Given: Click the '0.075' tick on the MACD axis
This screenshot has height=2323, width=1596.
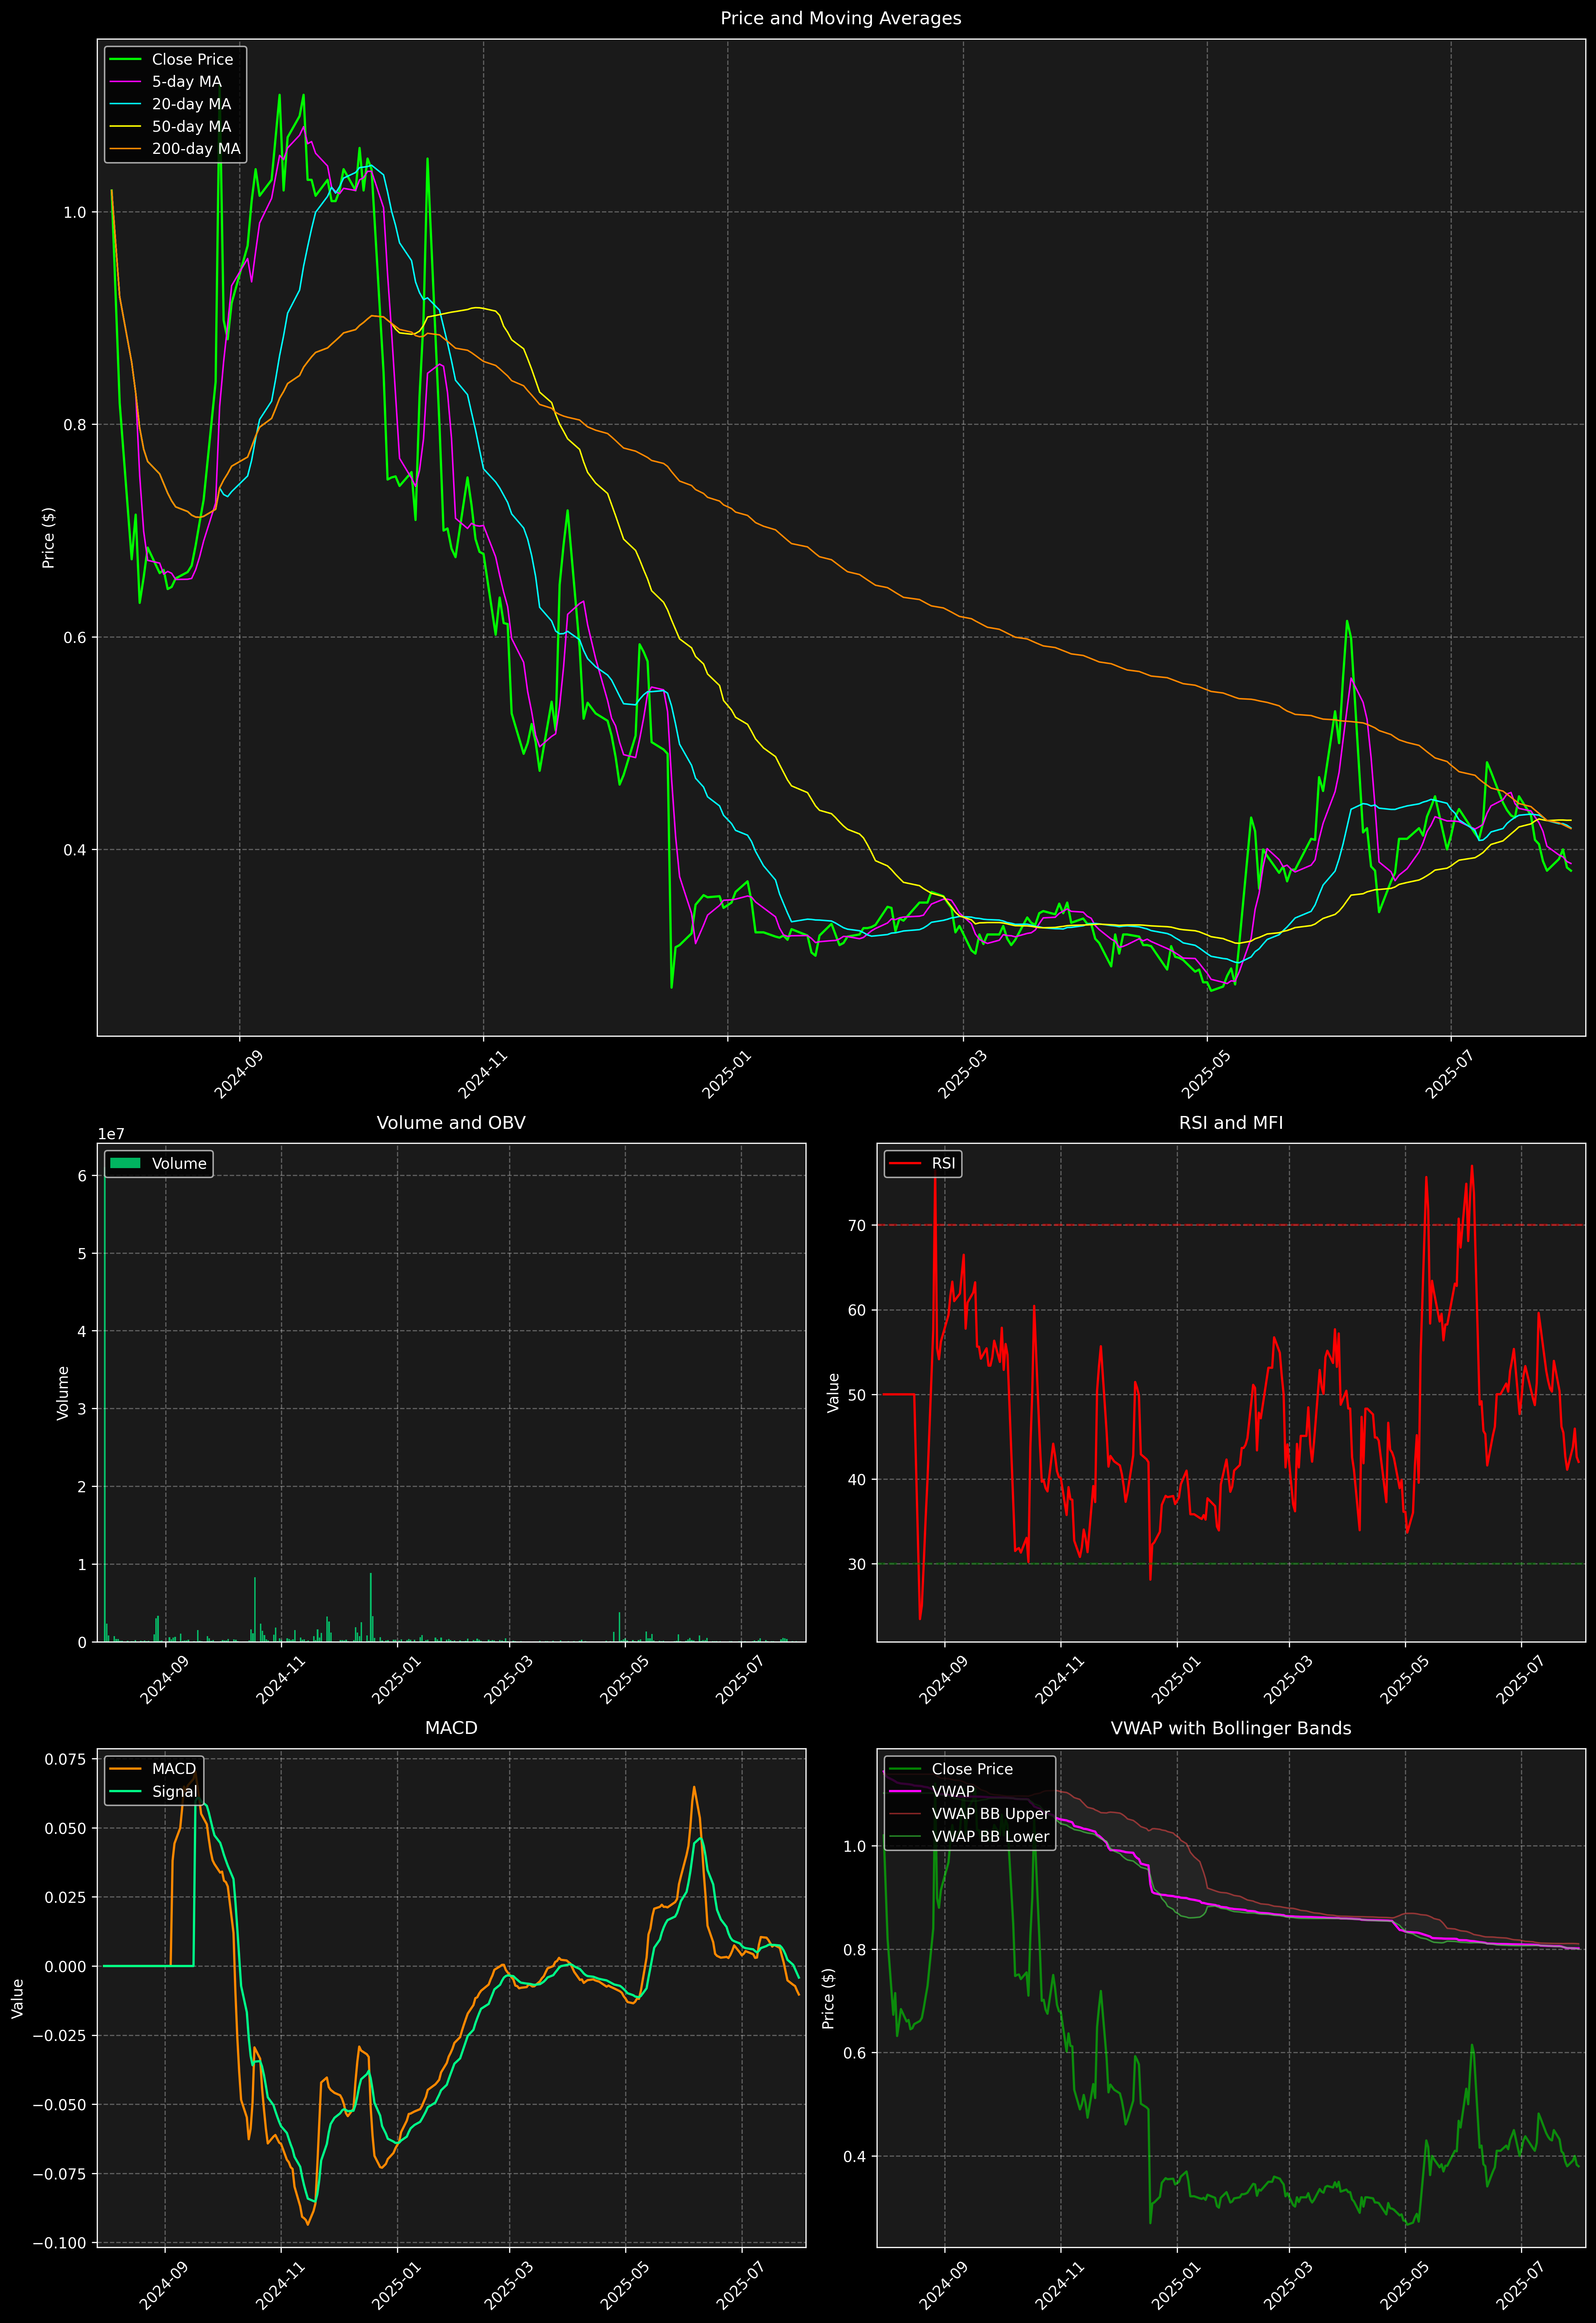Looking at the screenshot, I should coord(65,1759).
